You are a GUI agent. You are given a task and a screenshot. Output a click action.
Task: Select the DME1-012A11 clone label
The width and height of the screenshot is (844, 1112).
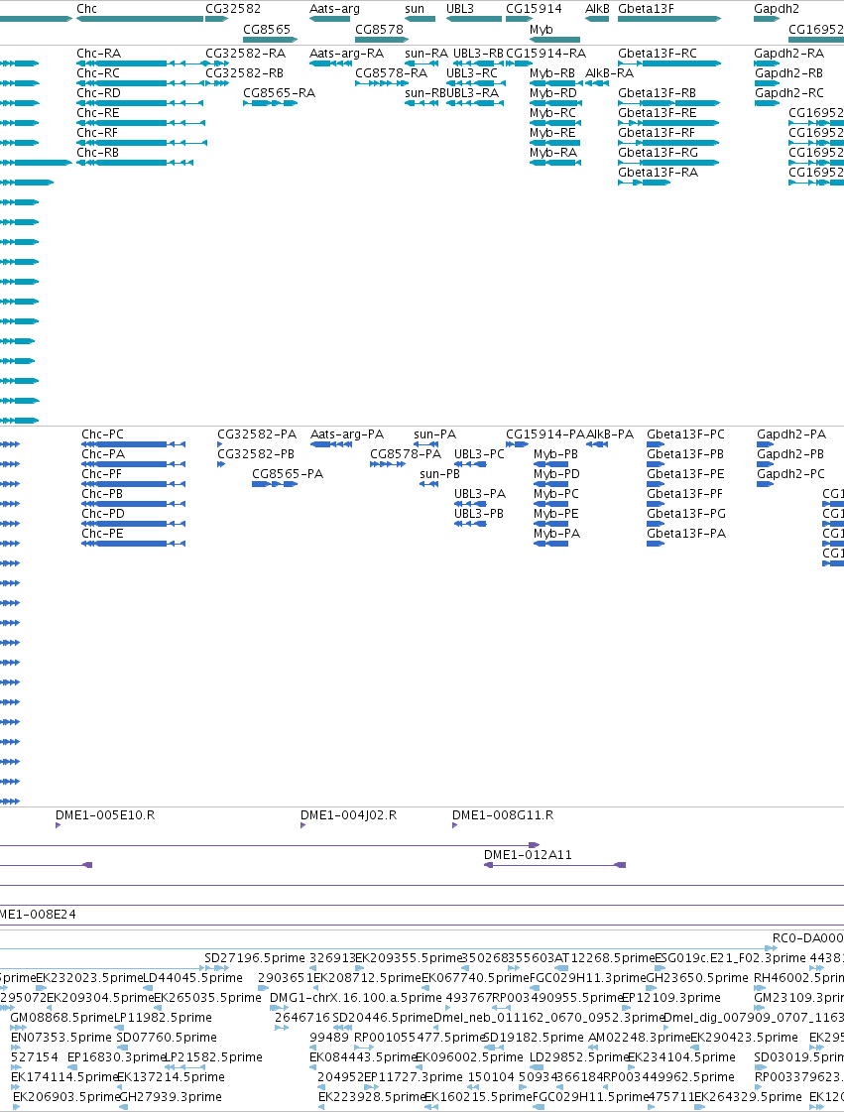coord(528,854)
